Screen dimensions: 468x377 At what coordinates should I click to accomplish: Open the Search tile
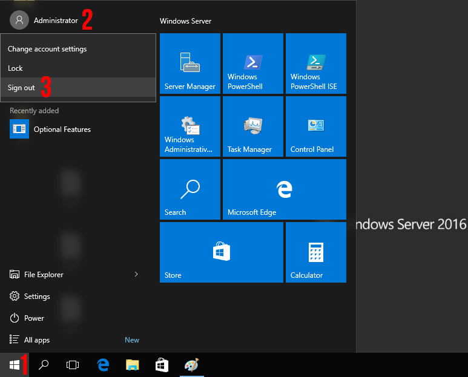pyautogui.click(x=190, y=189)
